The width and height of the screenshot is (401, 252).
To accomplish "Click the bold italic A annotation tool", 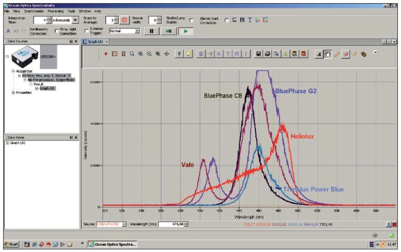I will [319, 54].
